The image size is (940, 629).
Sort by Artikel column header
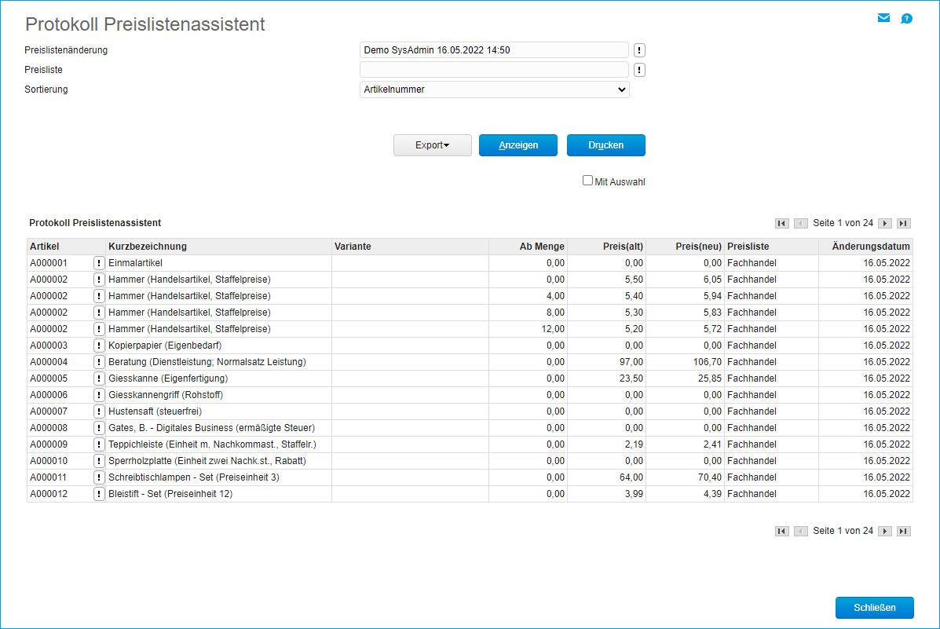tap(45, 247)
